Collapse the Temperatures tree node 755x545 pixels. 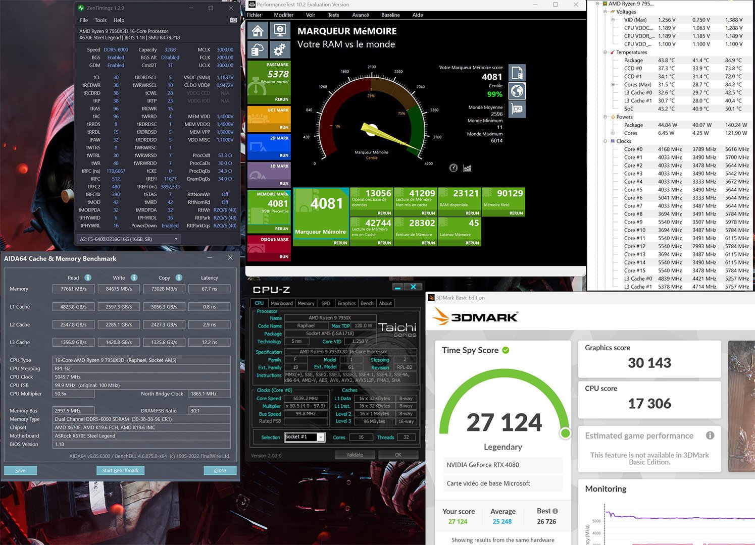[606, 52]
